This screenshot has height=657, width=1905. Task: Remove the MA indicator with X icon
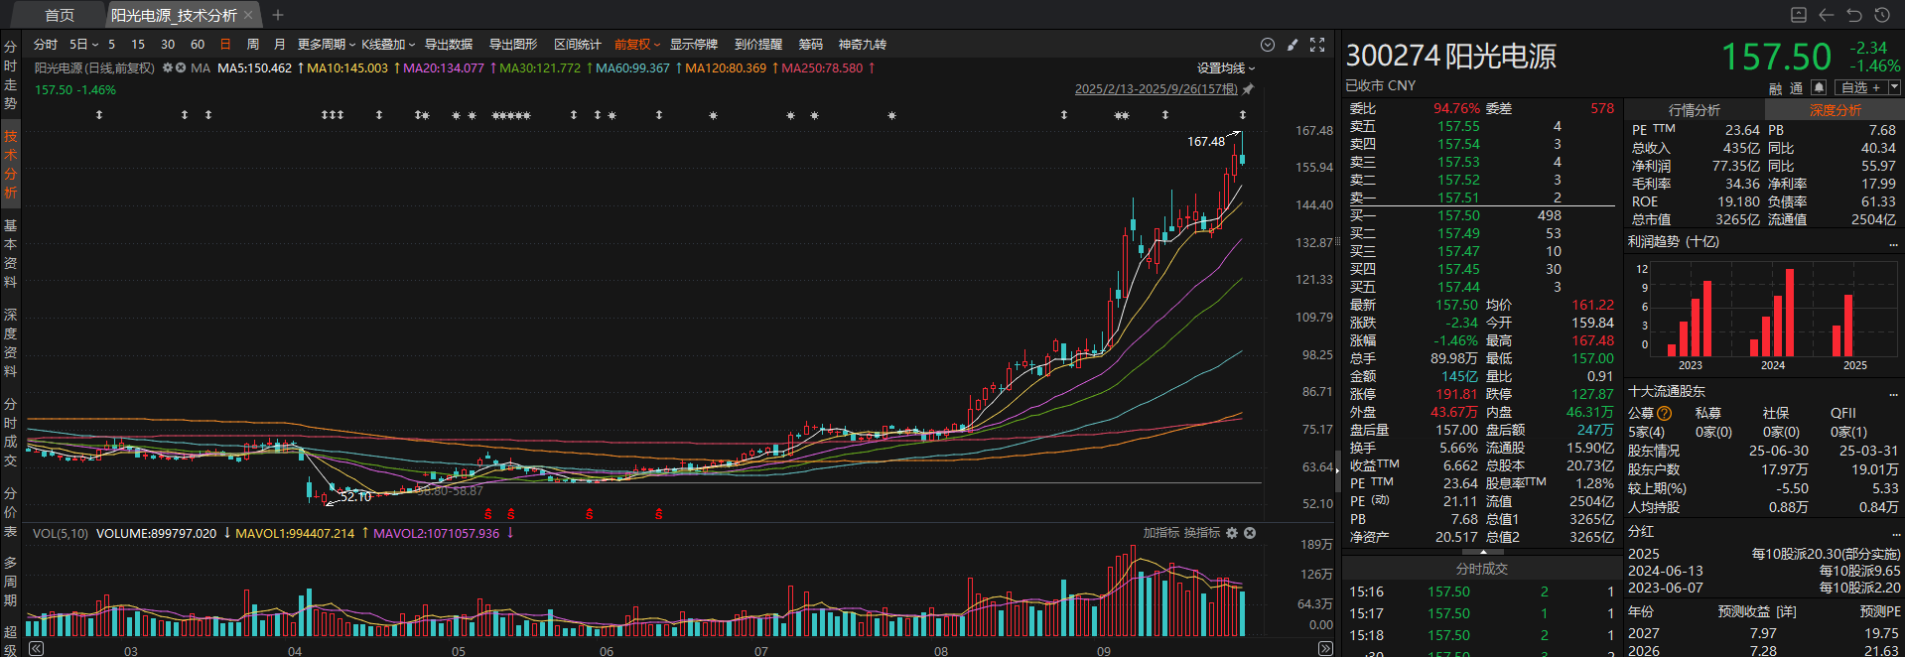coord(181,68)
